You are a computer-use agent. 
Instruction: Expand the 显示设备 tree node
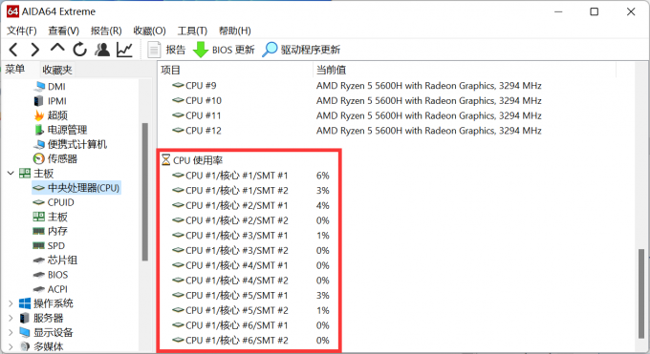tap(11, 332)
